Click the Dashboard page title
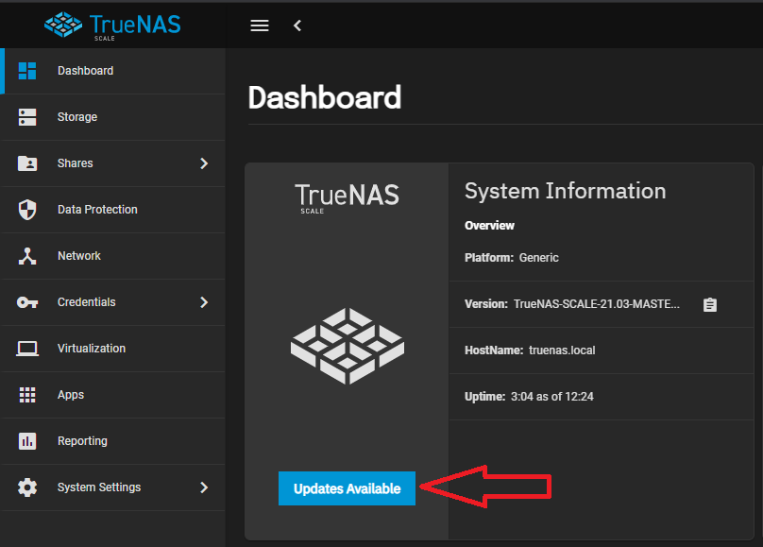 (x=325, y=97)
